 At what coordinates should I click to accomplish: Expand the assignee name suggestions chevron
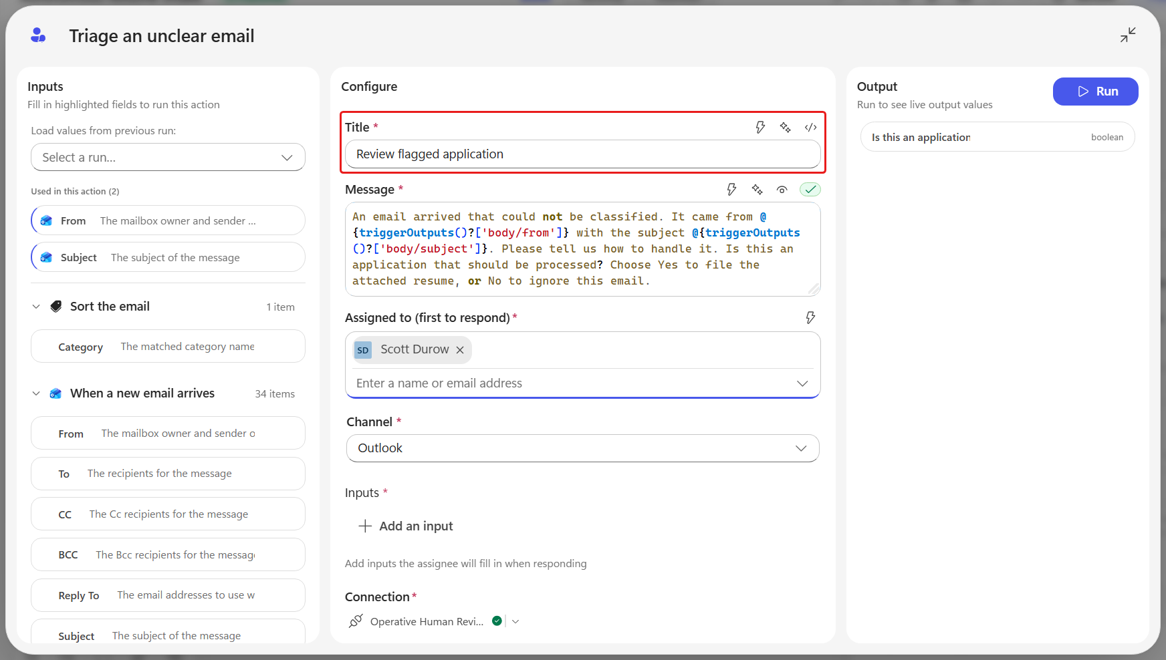tap(802, 383)
